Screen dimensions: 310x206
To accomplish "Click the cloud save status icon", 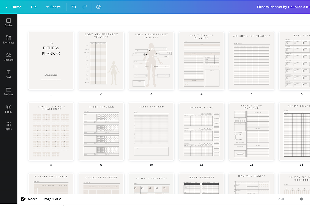I will click(98, 7).
